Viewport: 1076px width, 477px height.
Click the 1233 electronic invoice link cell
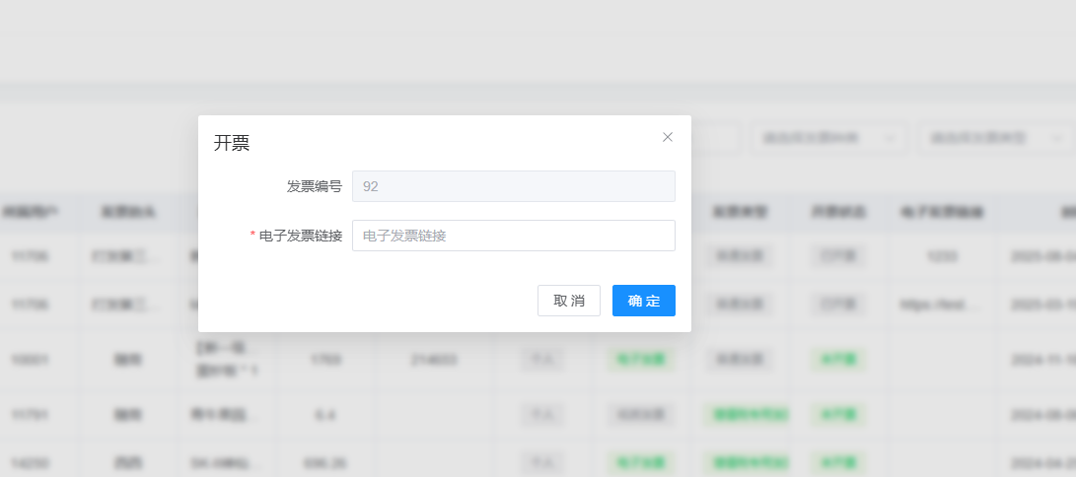click(x=940, y=256)
